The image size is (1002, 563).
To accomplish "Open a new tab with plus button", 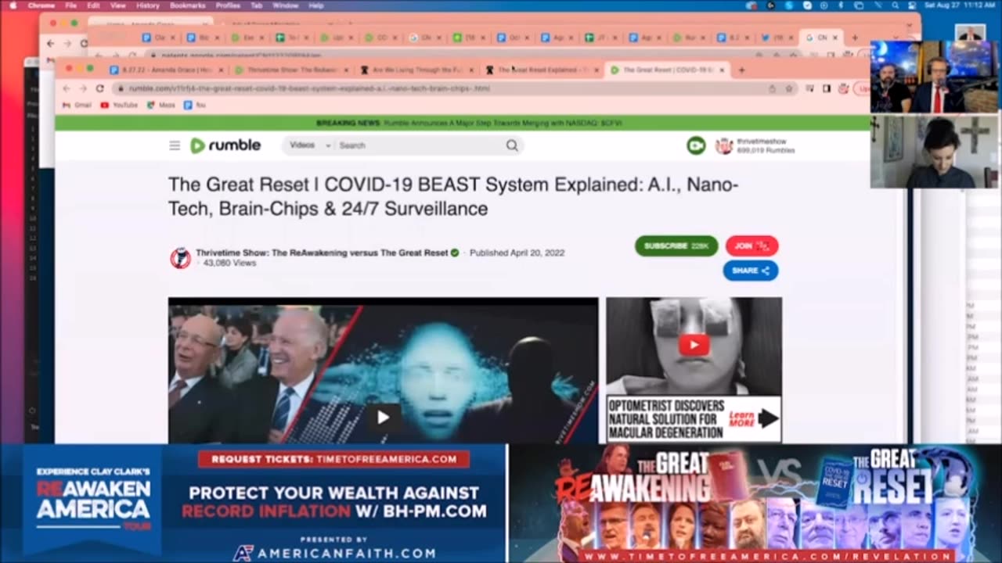I will pos(741,70).
